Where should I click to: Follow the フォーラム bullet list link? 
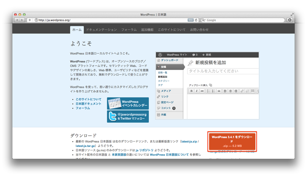[83, 108]
